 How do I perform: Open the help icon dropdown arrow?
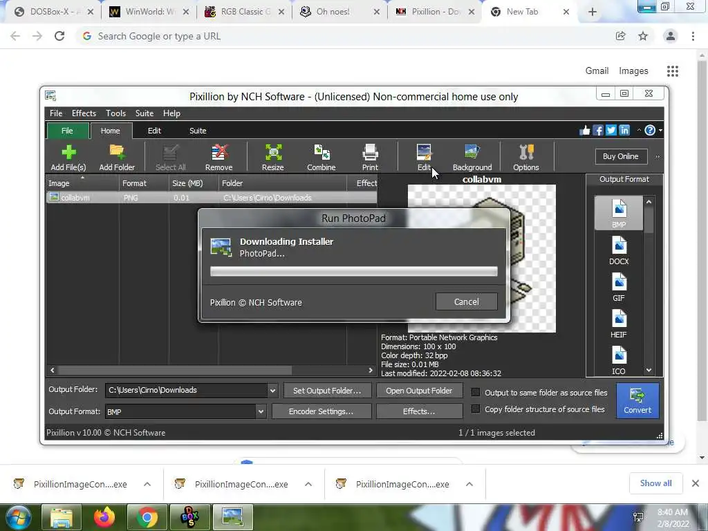660,131
